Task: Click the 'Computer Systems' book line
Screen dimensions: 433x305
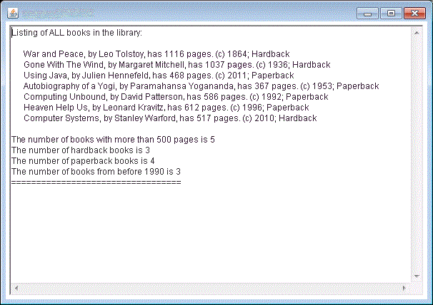Action: click(x=170, y=118)
